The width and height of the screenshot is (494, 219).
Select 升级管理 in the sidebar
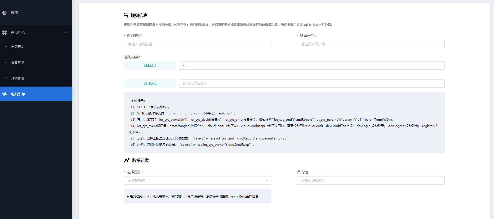pyautogui.click(x=18, y=78)
